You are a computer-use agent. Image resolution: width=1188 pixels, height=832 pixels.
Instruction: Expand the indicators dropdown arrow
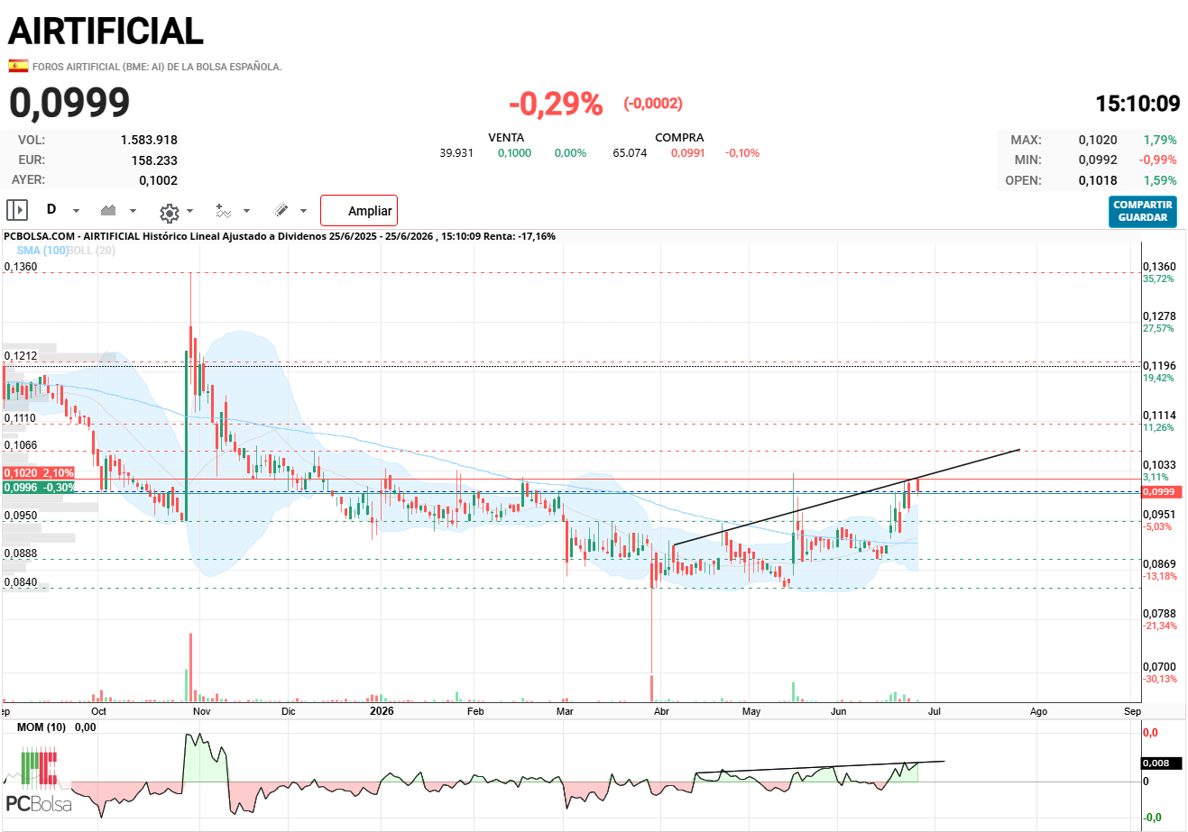point(246,211)
